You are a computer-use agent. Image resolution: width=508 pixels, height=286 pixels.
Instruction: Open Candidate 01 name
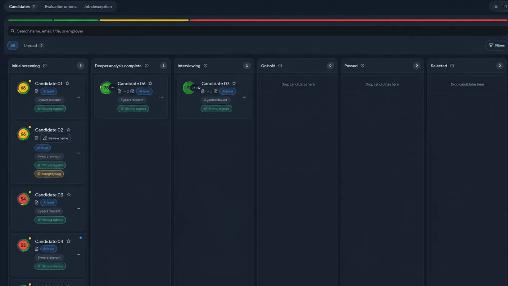pyautogui.click(x=49, y=83)
